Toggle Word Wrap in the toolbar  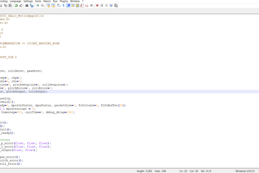(58, 6)
